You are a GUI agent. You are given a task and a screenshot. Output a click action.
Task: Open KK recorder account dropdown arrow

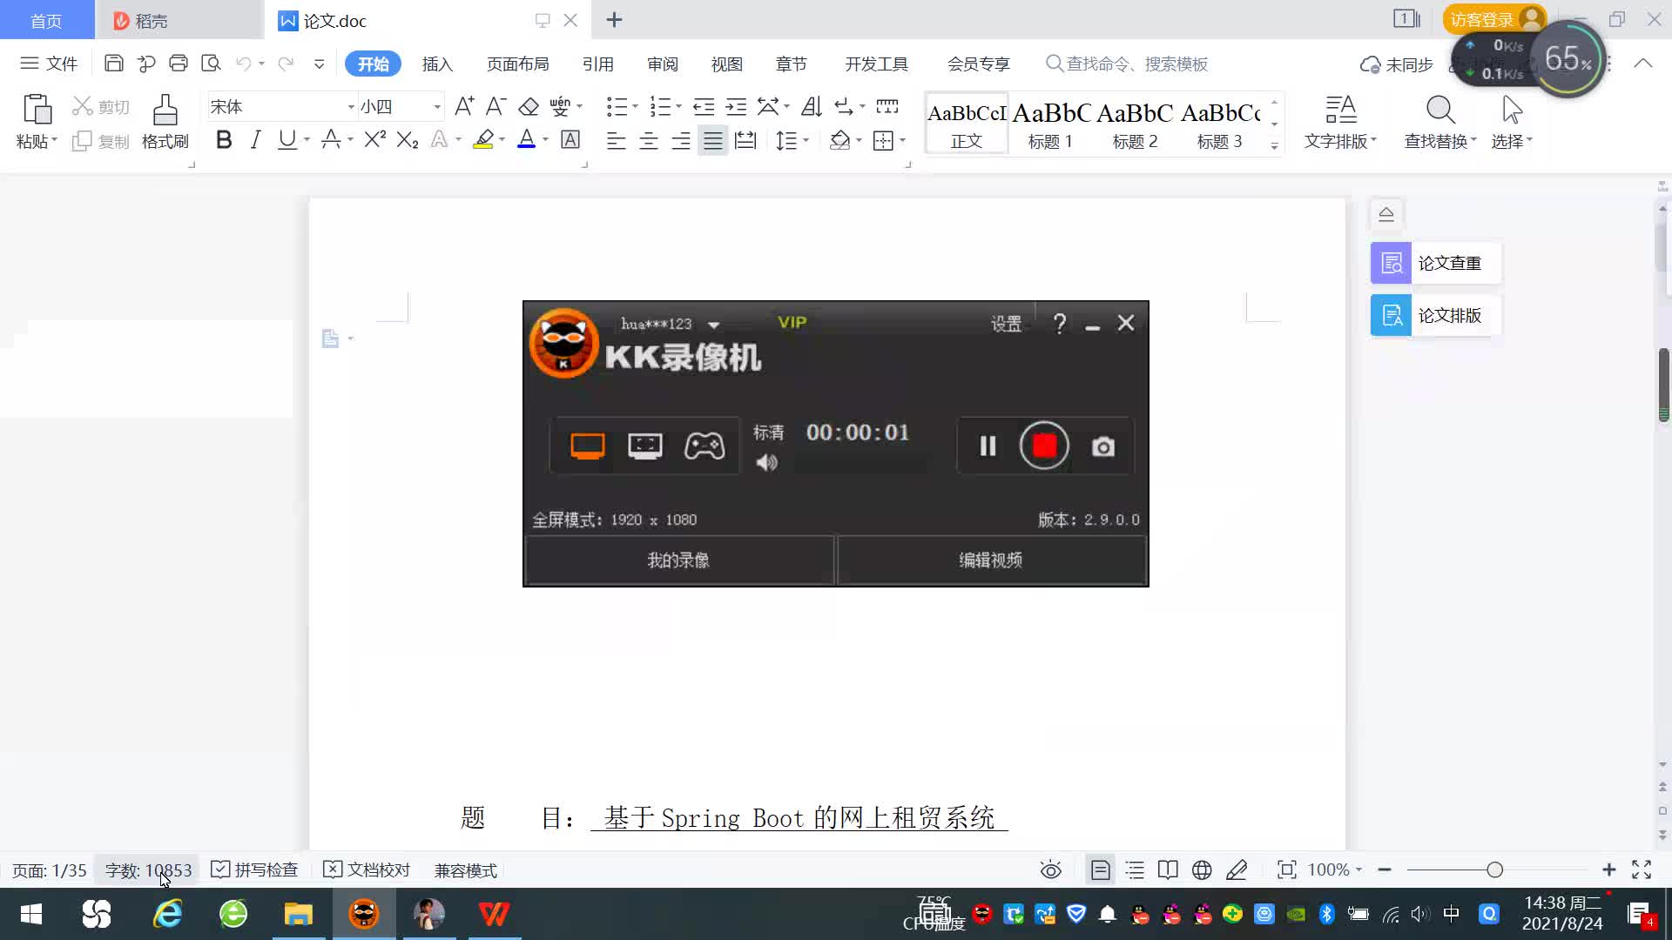click(714, 325)
